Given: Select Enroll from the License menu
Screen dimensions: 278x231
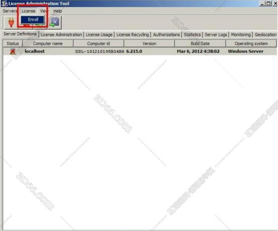Looking at the screenshot, I should [x=33, y=20].
